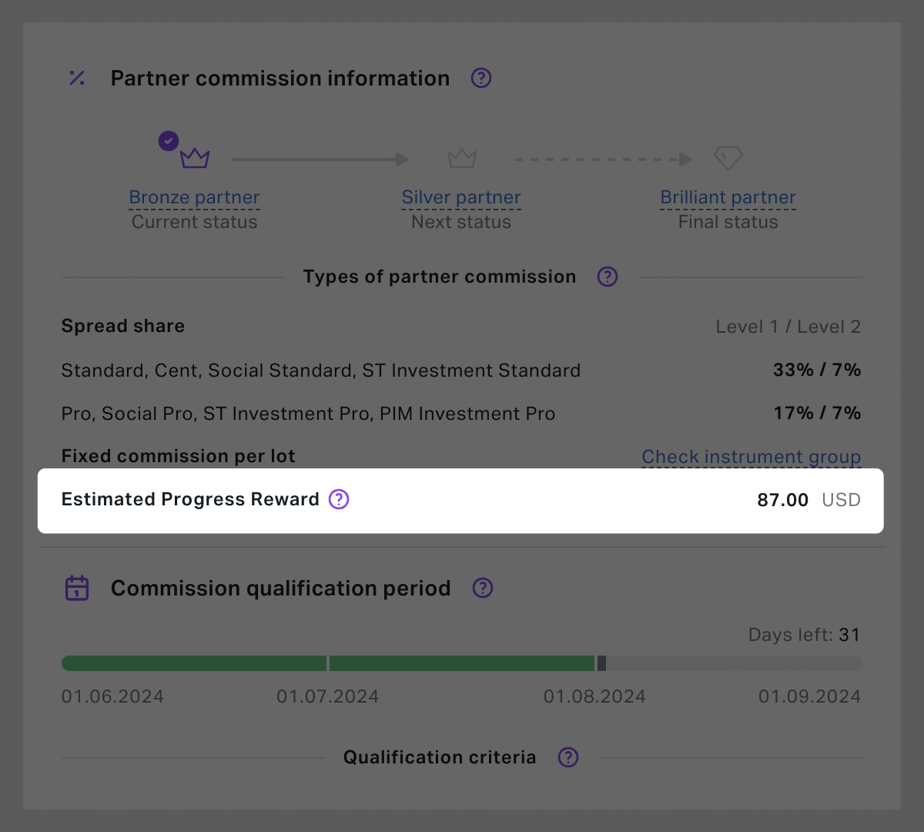Follow the Check instrument group link
This screenshot has width=924, height=832.
752,457
